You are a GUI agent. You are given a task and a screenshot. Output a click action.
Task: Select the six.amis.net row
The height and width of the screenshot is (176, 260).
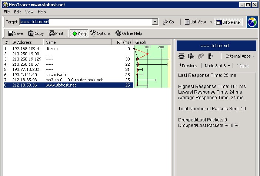tap(68, 75)
